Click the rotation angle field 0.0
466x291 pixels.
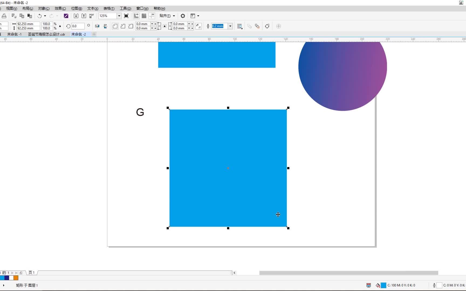78,26
